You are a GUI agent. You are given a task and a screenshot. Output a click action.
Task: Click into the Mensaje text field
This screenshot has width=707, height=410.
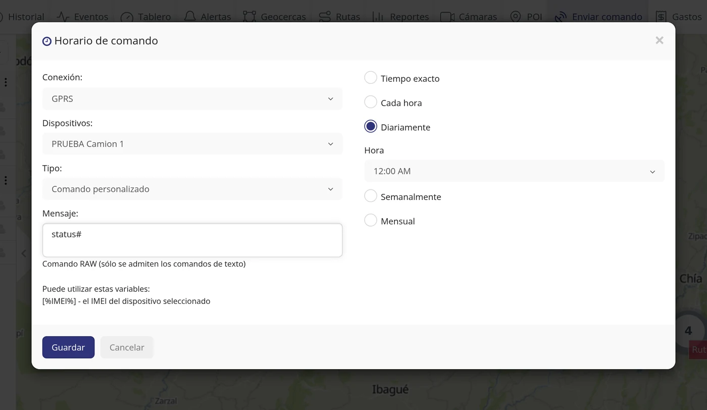(x=192, y=240)
